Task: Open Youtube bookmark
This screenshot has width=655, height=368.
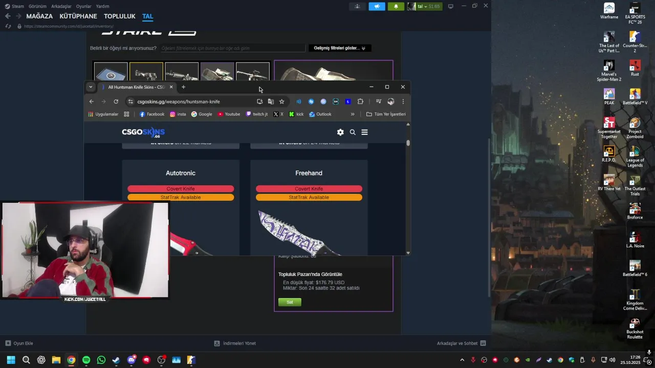Action: 229,114
